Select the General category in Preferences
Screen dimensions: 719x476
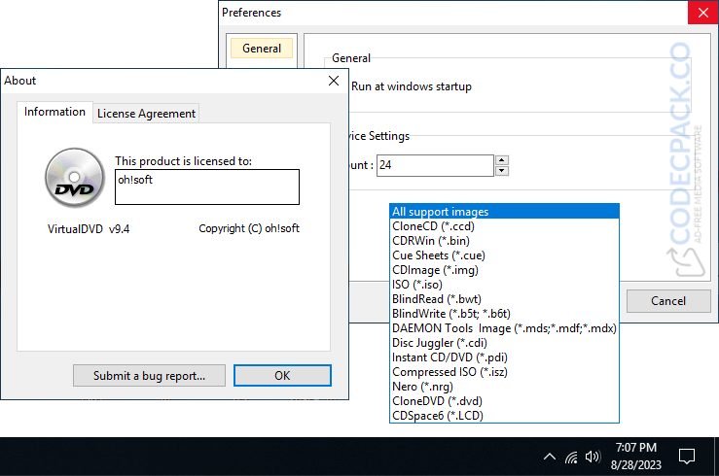click(262, 49)
